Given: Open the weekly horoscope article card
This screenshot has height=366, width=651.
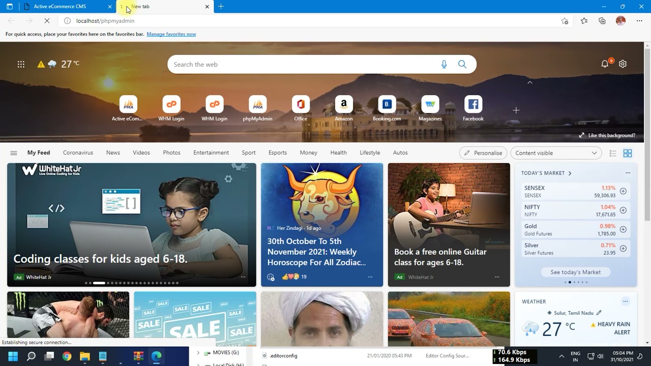Looking at the screenshot, I should [x=322, y=225].
